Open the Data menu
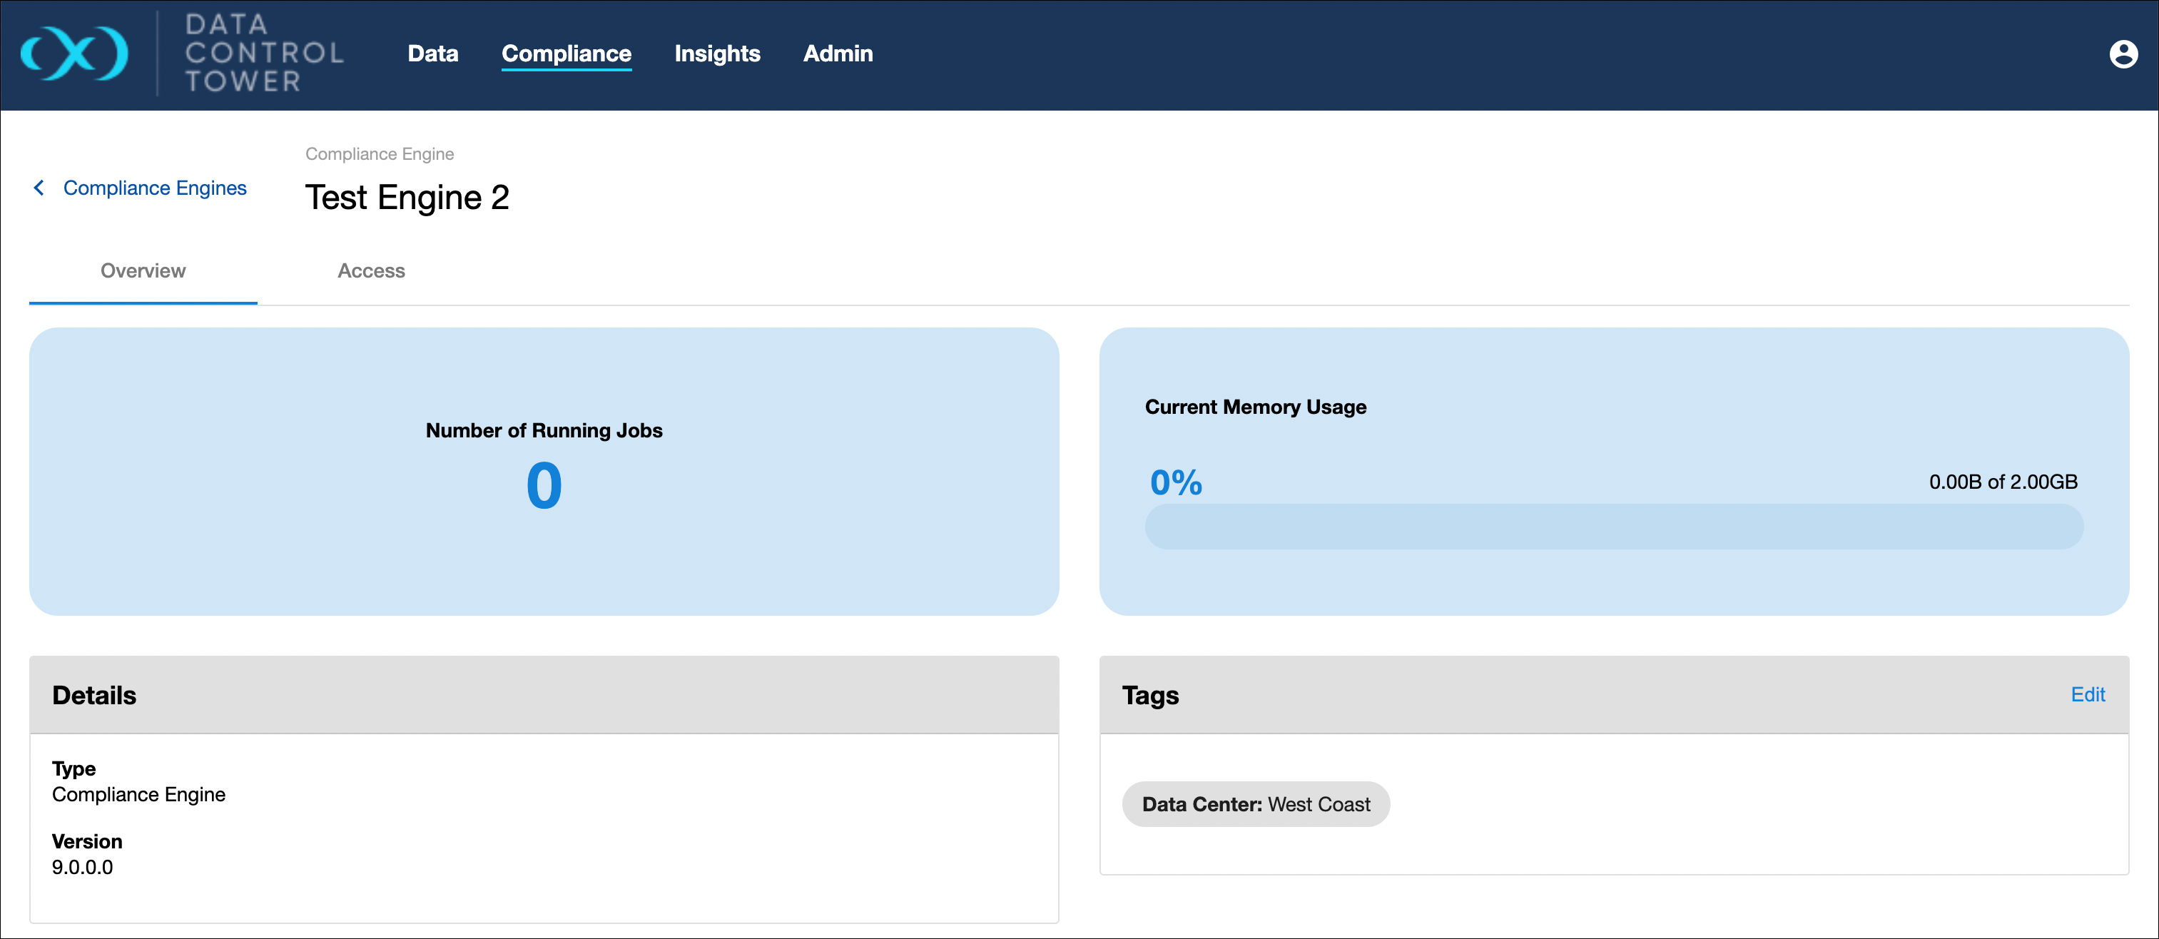 (432, 54)
